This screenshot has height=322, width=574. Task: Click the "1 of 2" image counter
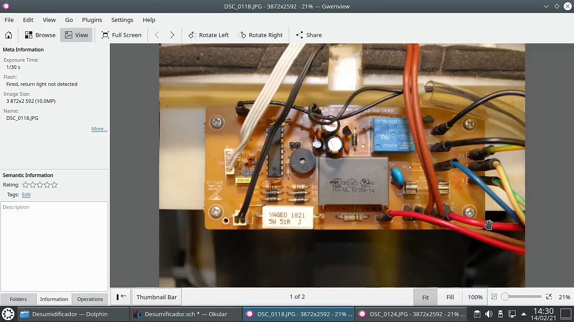pos(297,297)
